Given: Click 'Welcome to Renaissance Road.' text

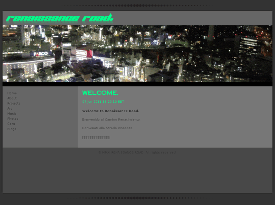Looking at the screenshot, I should pos(111,111).
